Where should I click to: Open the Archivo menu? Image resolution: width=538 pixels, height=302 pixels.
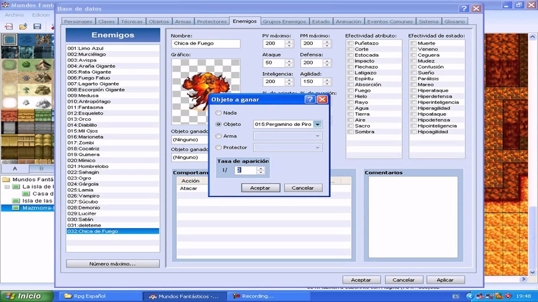click(14, 15)
